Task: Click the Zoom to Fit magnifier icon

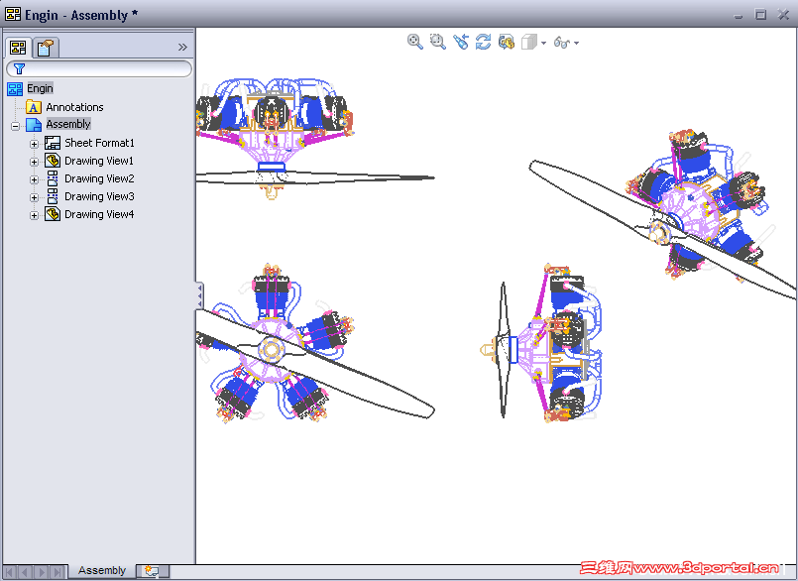Action: (414, 42)
